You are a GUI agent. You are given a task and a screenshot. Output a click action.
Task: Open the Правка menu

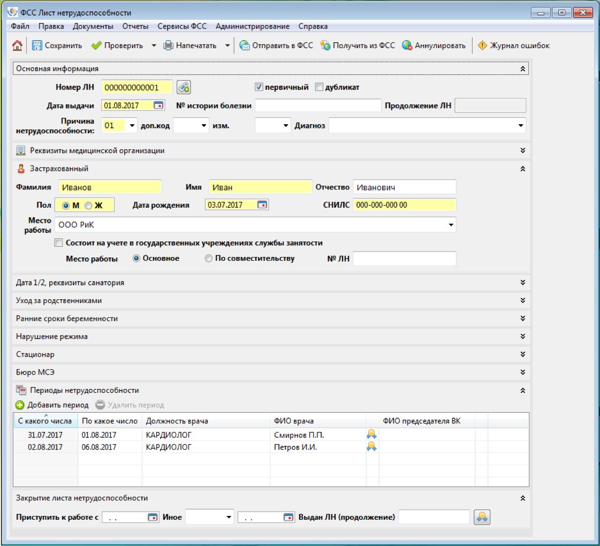[x=51, y=26]
